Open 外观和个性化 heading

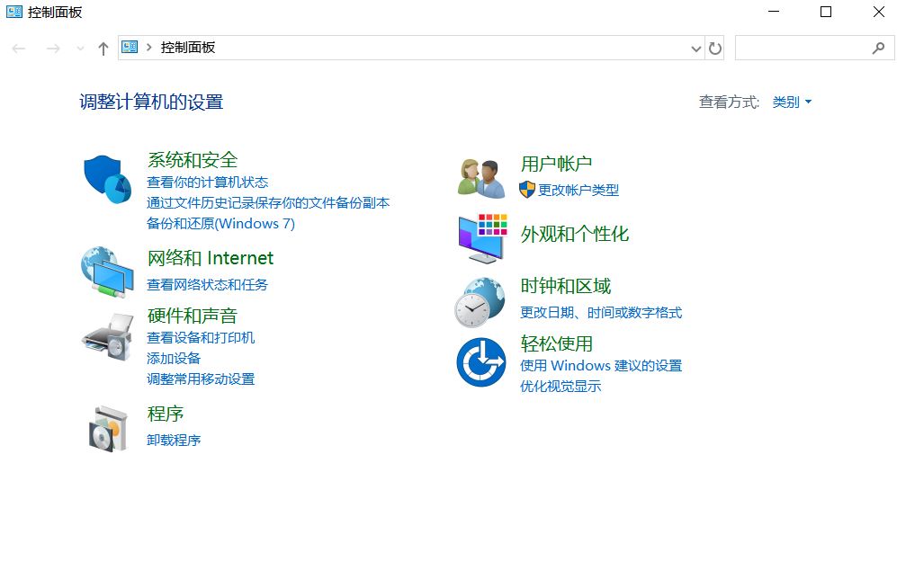(x=574, y=234)
